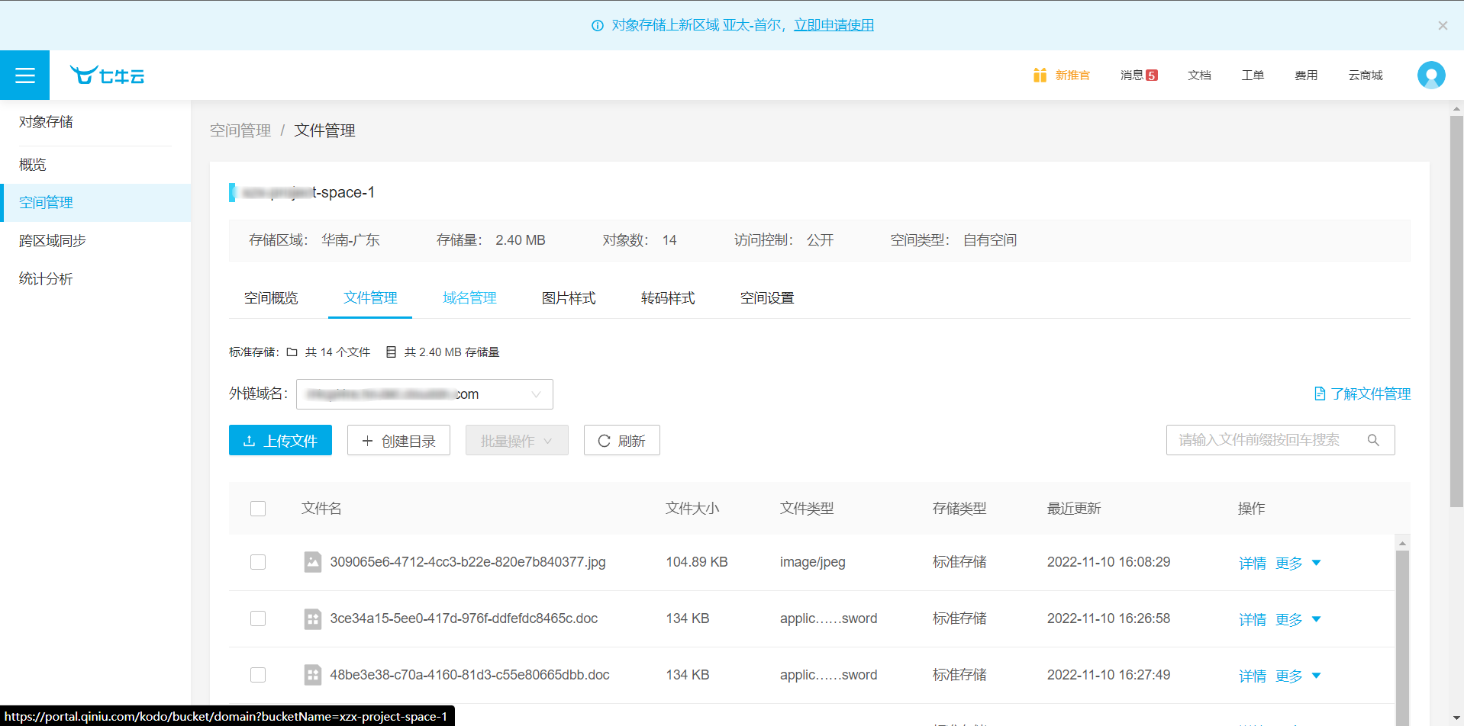
Task: Click the folder icon by 共 14 个文件
Action: click(292, 352)
